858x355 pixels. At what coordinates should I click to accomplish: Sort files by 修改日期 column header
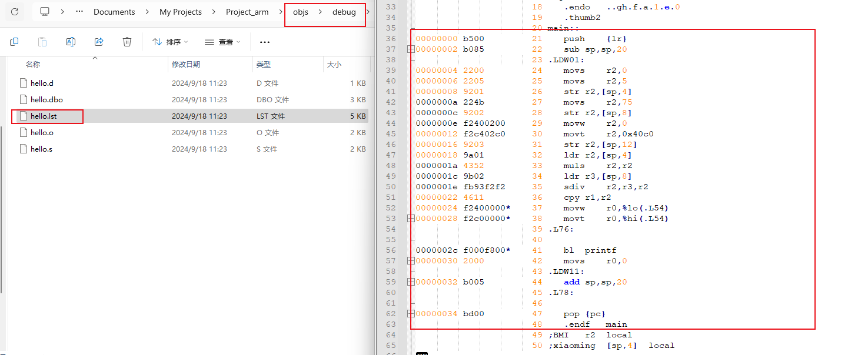(x=186, y=65)
